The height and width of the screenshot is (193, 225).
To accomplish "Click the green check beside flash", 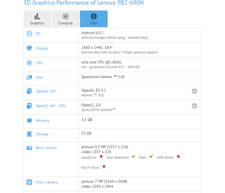I will pos(151,157).
